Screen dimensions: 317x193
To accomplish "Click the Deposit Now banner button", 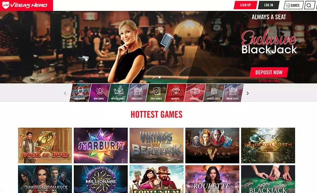I will [269, 72].
